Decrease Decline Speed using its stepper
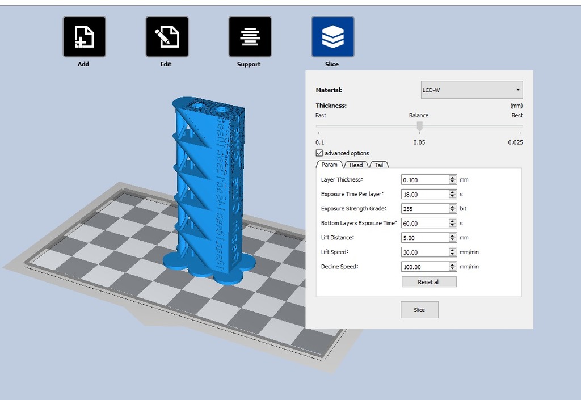The width and height of the screenshot is (581, 400). tap(453, 268)
